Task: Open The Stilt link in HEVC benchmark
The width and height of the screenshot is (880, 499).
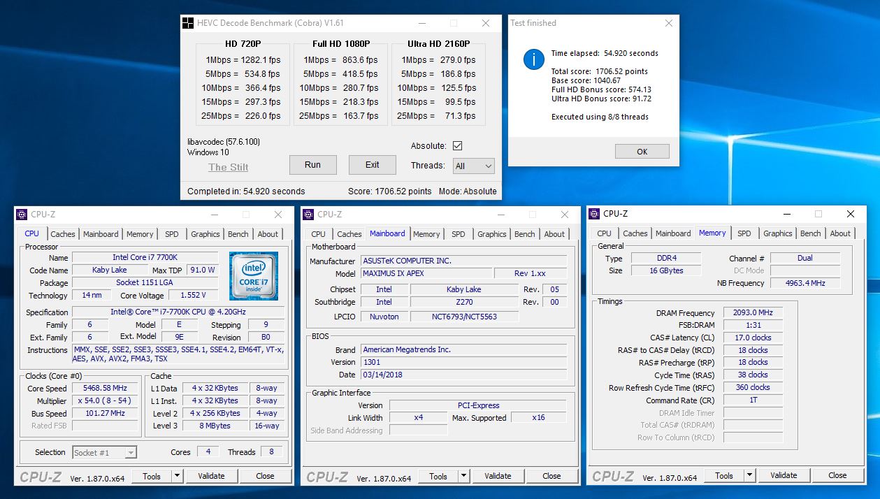Action: pos(228,167)
